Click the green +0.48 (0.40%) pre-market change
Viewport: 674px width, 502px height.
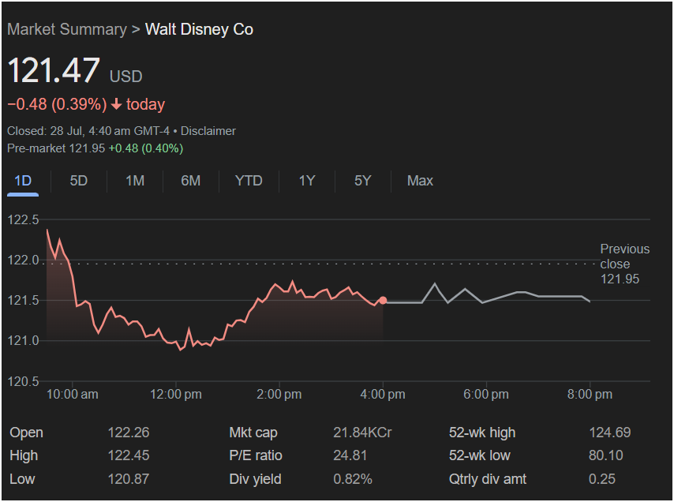[x=146, y=148]
